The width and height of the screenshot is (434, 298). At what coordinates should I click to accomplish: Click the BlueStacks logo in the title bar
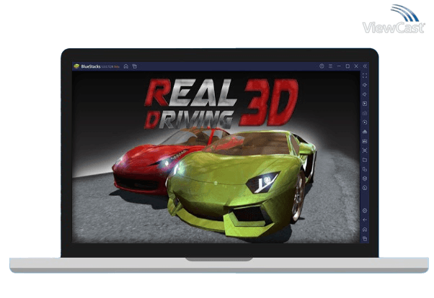(x=76, y=66)
